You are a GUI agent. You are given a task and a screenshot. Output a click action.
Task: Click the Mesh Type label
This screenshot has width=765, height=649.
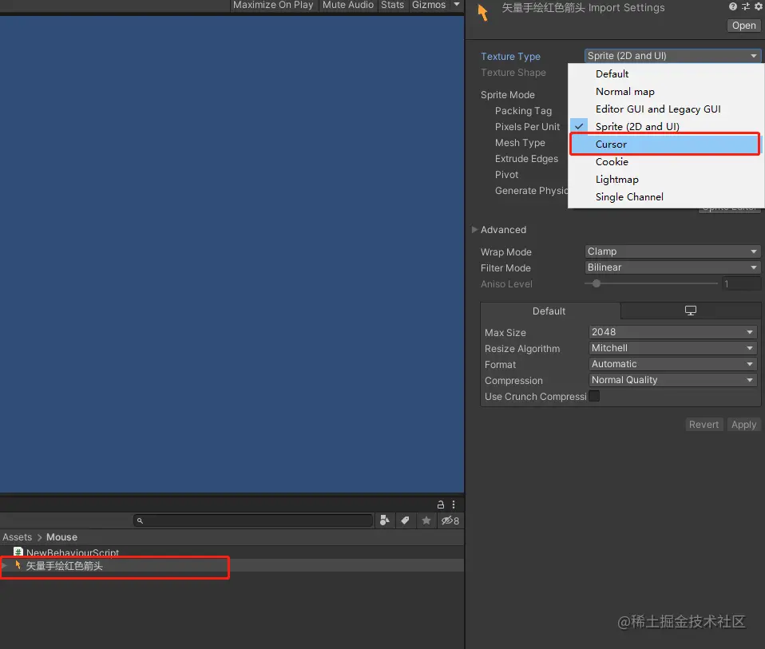point(520,142)
